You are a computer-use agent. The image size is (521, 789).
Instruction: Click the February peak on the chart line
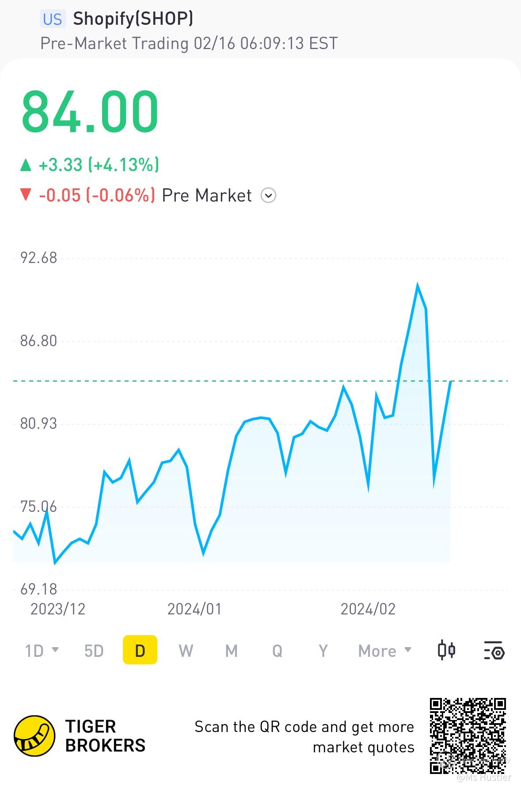point(417,284)
